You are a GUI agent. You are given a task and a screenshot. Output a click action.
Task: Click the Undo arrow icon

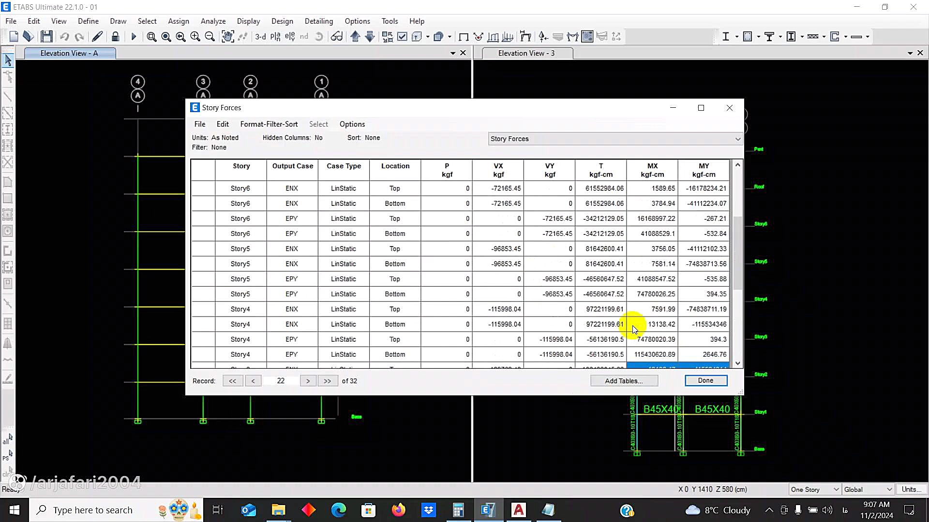(x=64, y=37)
